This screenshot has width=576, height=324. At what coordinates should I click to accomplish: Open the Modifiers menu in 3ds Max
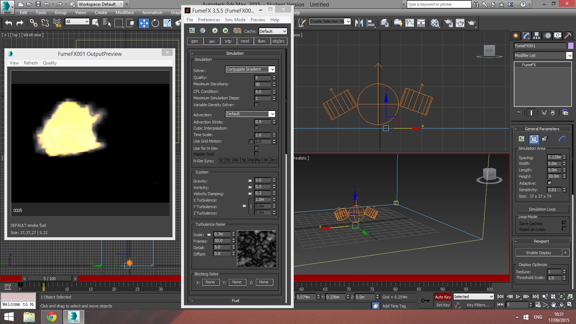(x=125, y=13)
